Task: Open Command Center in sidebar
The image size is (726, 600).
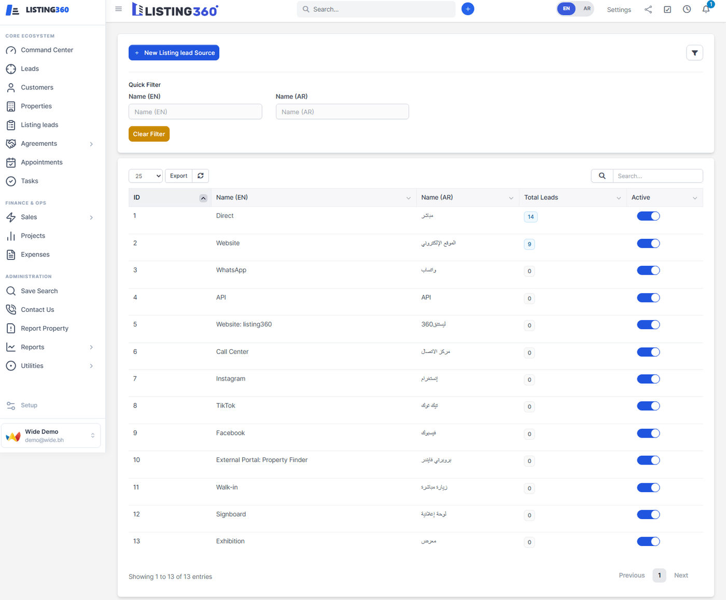Action: tap(47, 50)
